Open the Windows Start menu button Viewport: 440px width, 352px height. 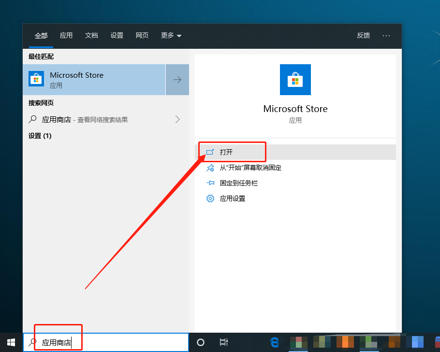[x=11, y=342]
